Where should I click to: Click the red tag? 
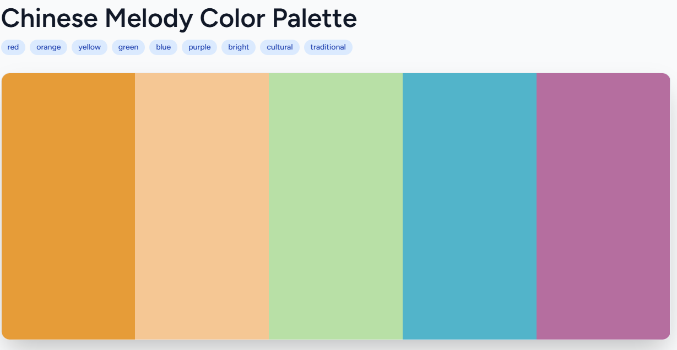(13, 47)
